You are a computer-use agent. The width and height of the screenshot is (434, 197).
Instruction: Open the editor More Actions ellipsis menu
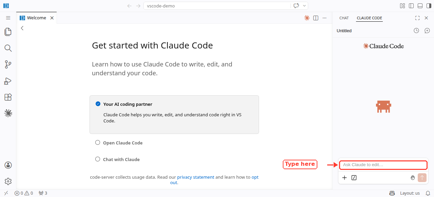click(324, 18)
